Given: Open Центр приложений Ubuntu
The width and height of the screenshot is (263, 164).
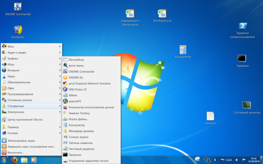Looking at the screenshot, I should [32, 120].
